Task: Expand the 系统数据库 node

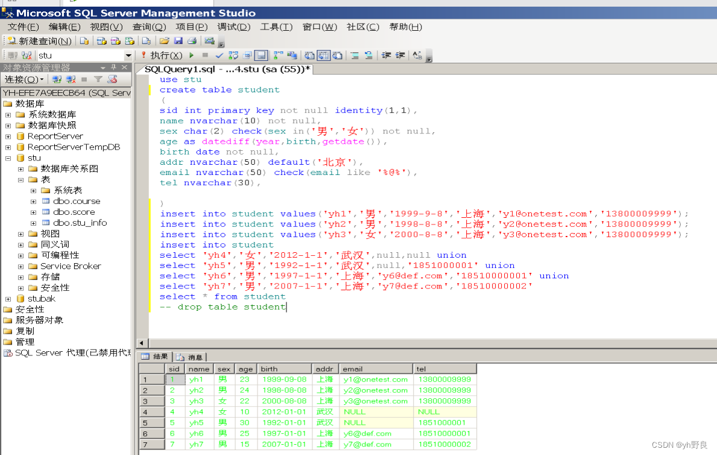Action: point(8,115)
